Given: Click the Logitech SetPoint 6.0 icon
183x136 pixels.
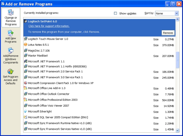Looking at the screenshot, I should [26, 21].
